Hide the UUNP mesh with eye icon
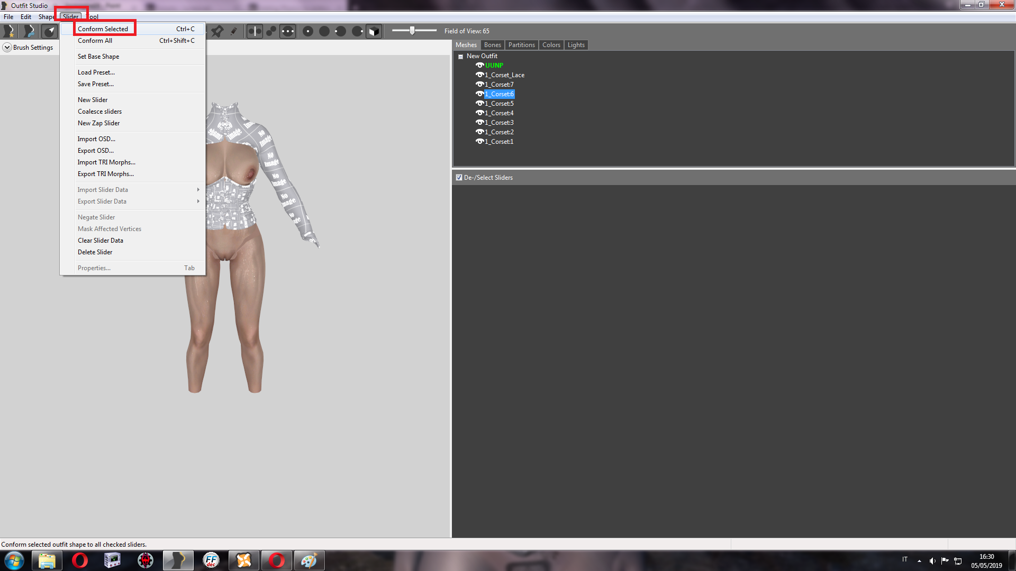 479,66
